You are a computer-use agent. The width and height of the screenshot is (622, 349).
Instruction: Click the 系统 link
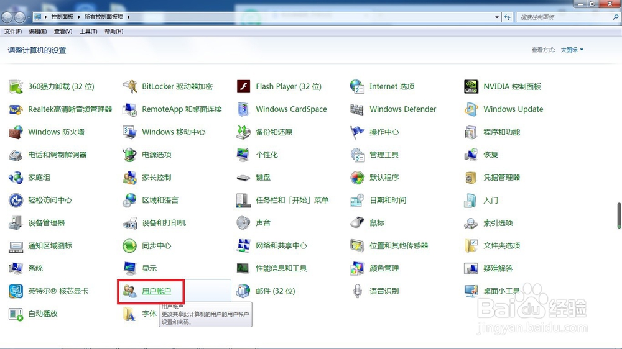click(35, 268)
